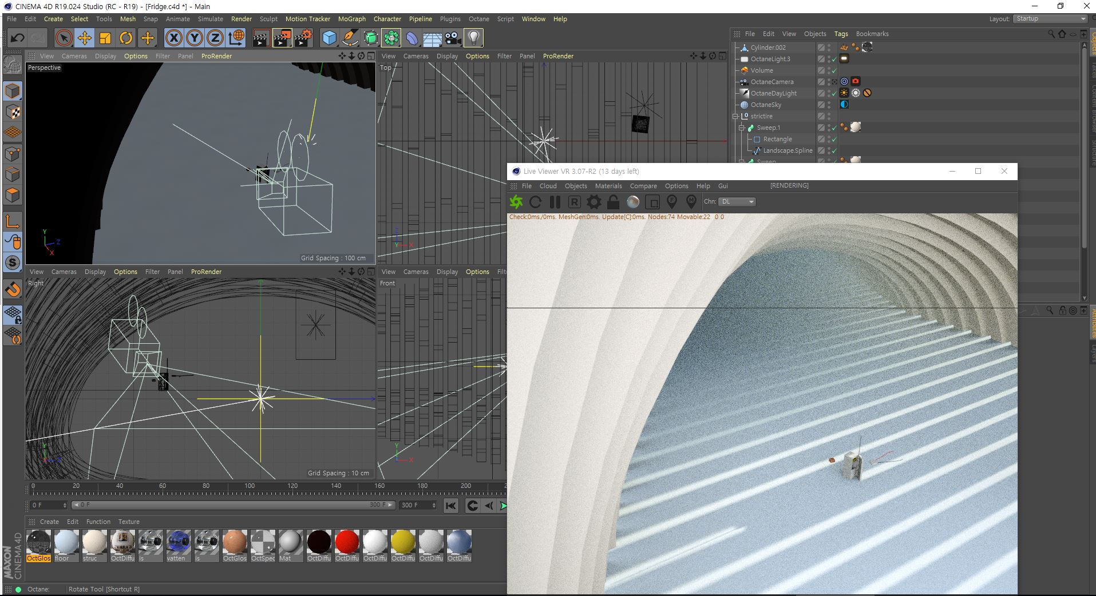This screenshot has height=596, width=1096.
Task: Click the end frame 300 F field
Action: pyautogui.click(x=418, y=505)
